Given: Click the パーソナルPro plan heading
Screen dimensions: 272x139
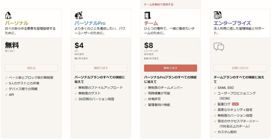Looking at the screenshot, I should [90, 23].
